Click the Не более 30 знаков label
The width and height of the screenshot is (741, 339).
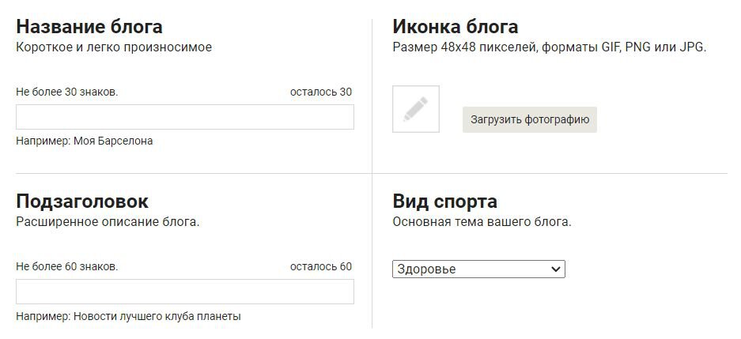[67, 92]
